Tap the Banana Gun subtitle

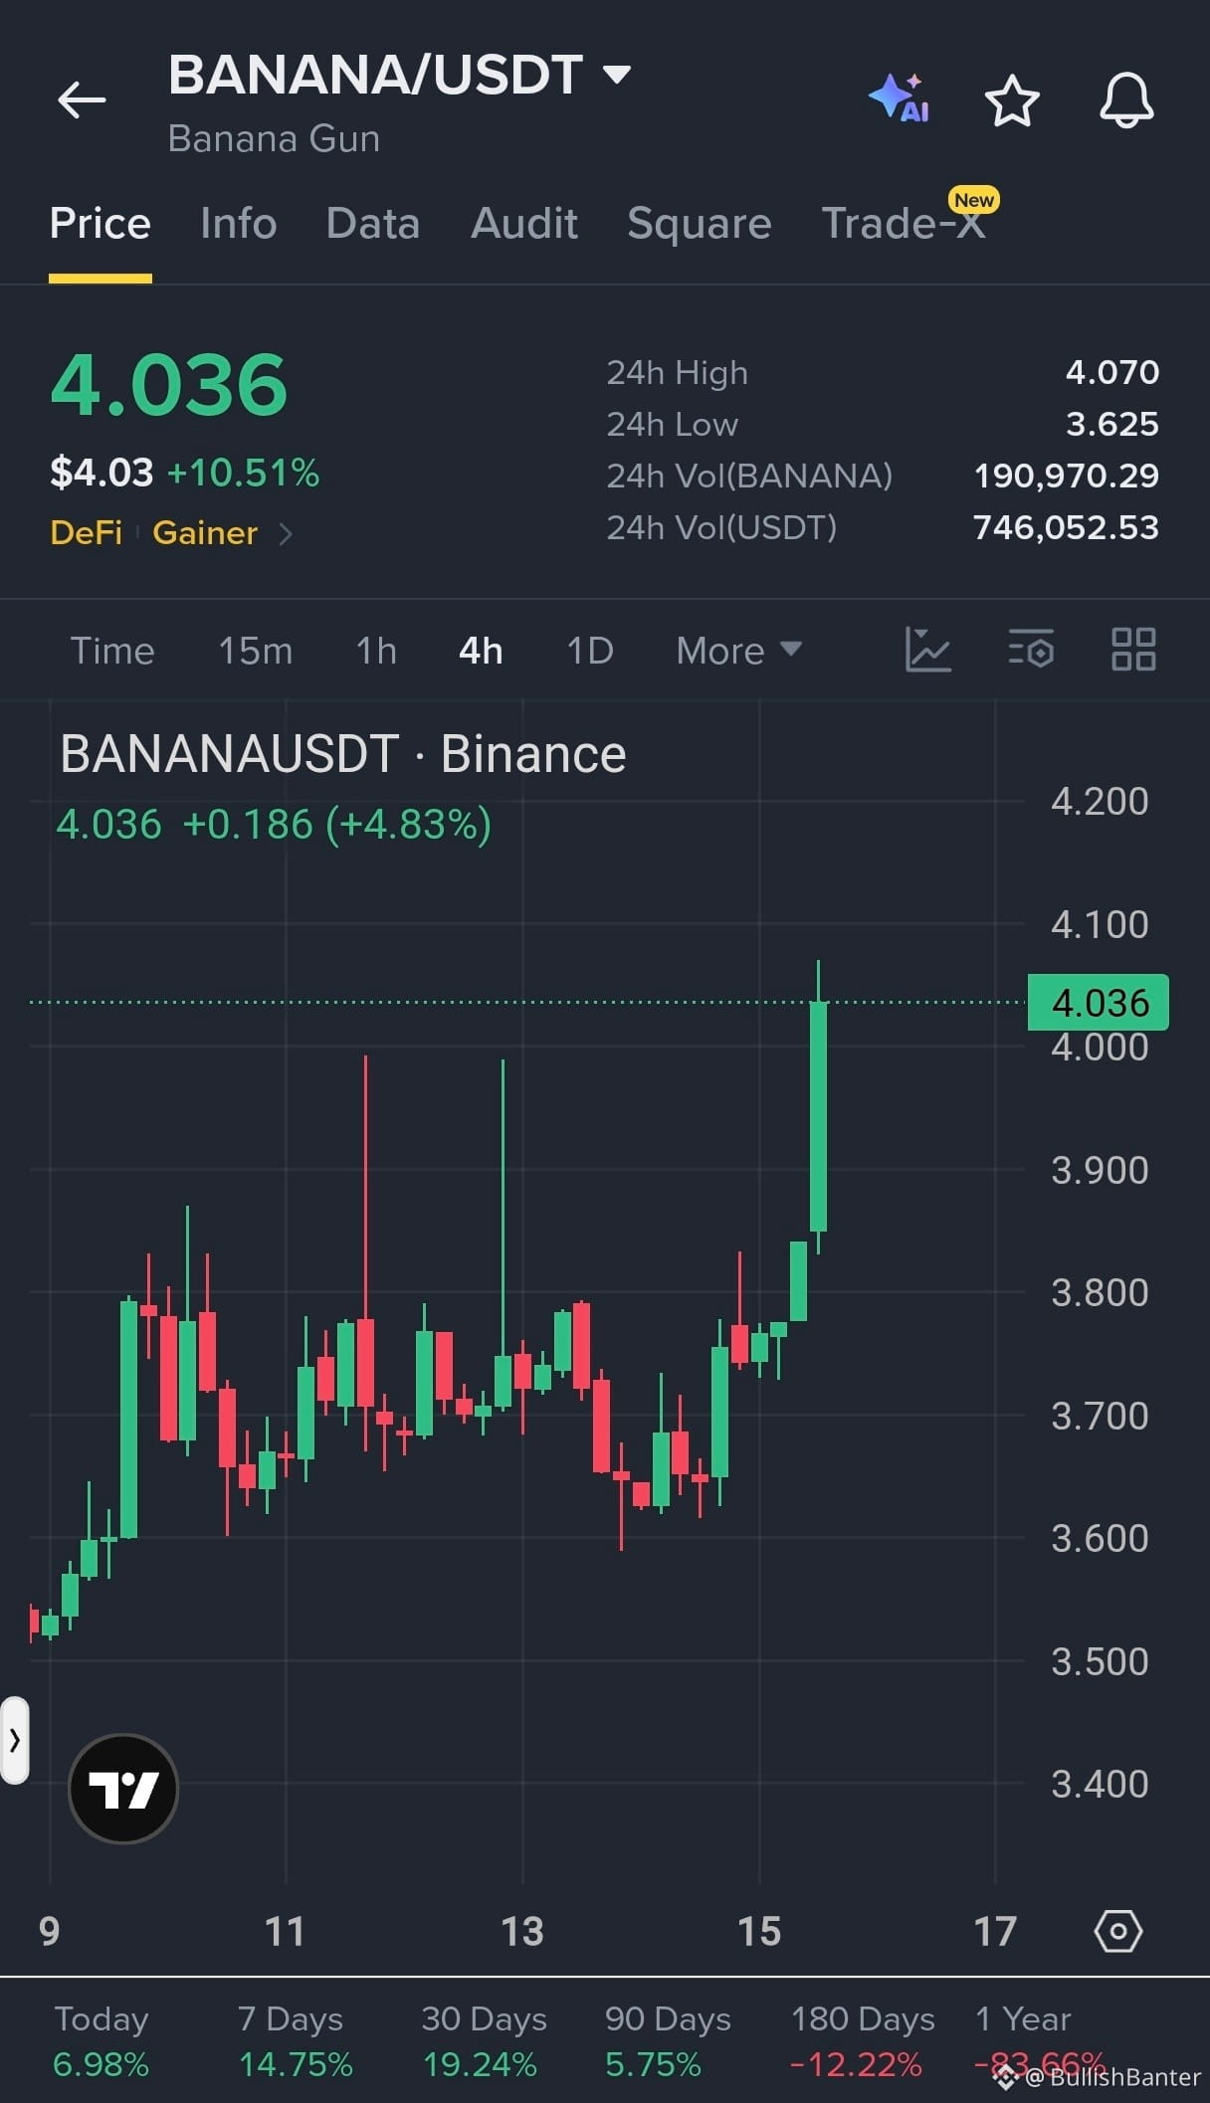pos(274,139)
